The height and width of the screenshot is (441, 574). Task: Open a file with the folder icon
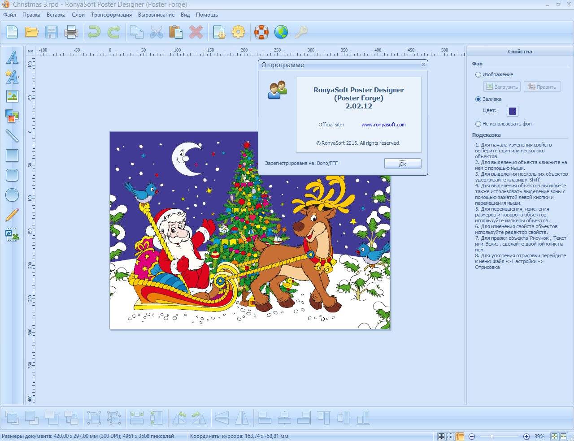pyautogui.click(x=31, y=32)
